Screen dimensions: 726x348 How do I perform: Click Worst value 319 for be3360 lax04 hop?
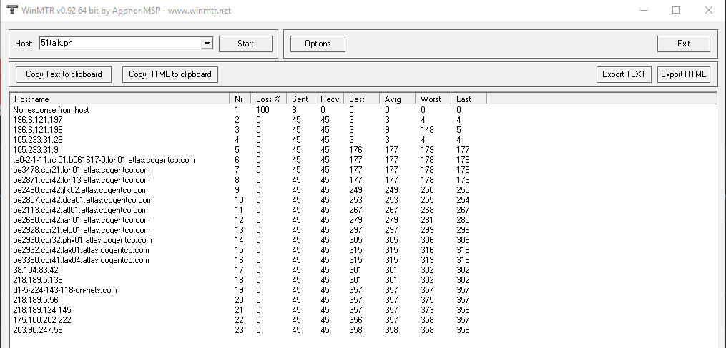click(427, 261)
